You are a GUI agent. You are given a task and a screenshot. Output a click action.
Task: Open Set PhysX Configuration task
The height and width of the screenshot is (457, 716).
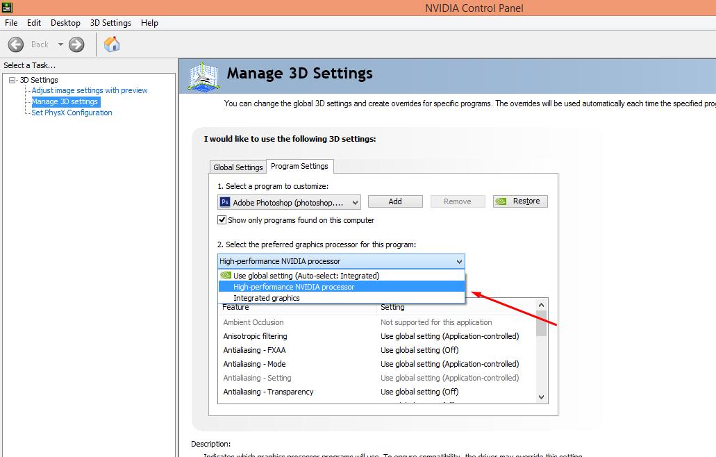click(x=72, y=113)
